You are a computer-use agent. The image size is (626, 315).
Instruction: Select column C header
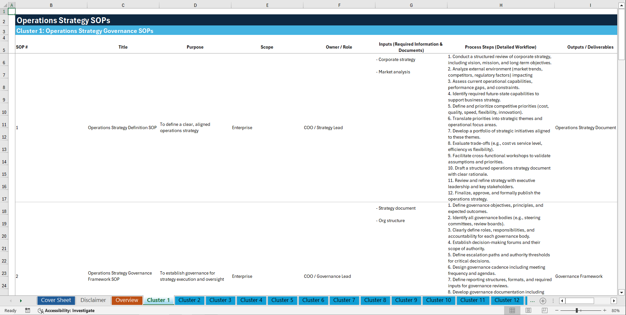click(123, 5)
